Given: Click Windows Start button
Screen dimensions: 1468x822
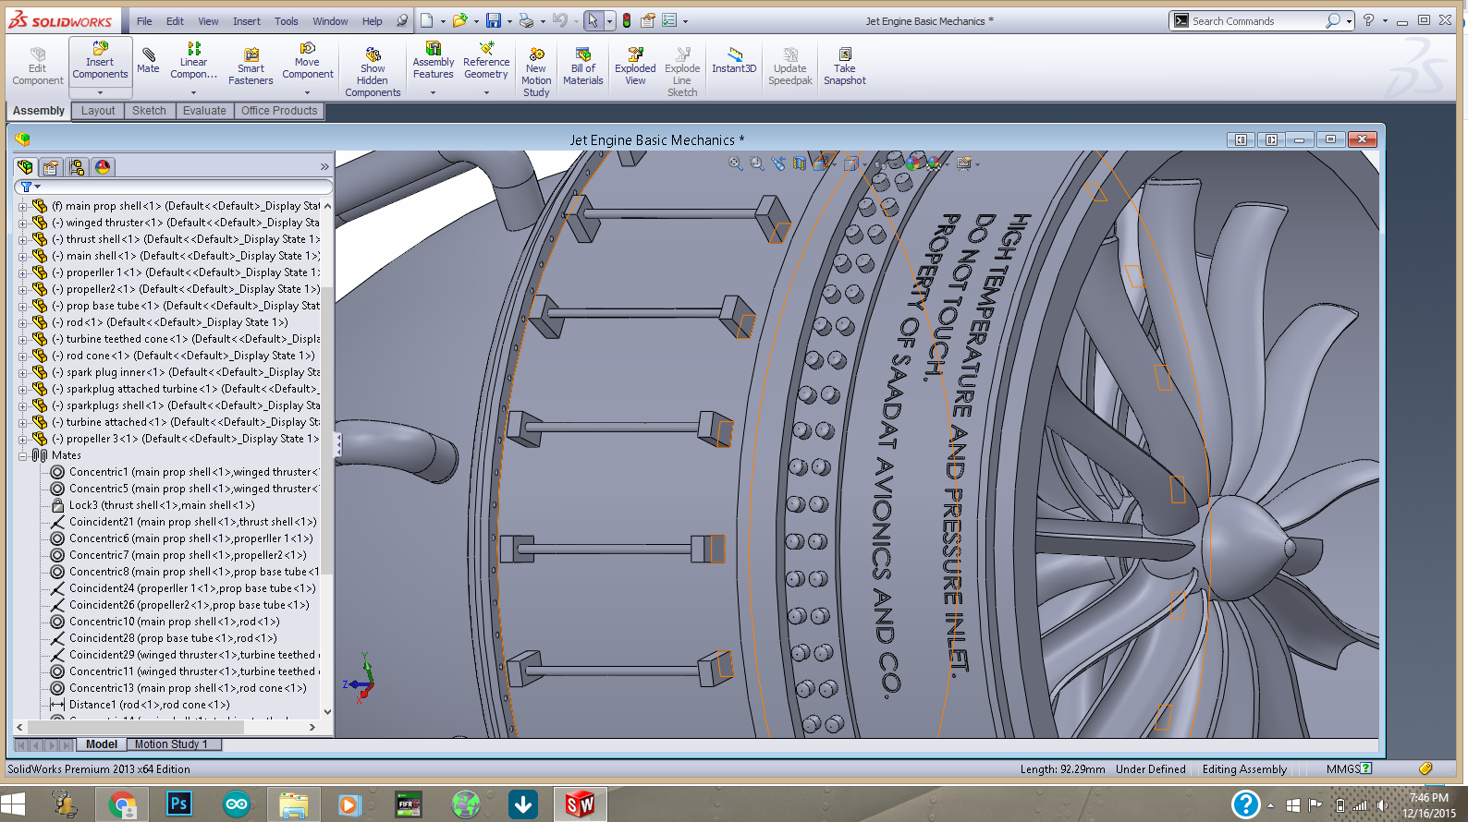Looking at the screenshot, I should (x=13, y=804).
